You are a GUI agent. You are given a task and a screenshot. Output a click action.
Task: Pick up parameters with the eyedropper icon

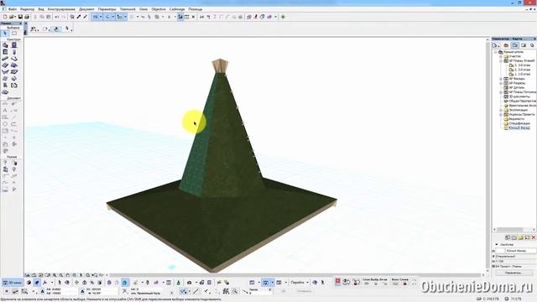coord(78,17)
